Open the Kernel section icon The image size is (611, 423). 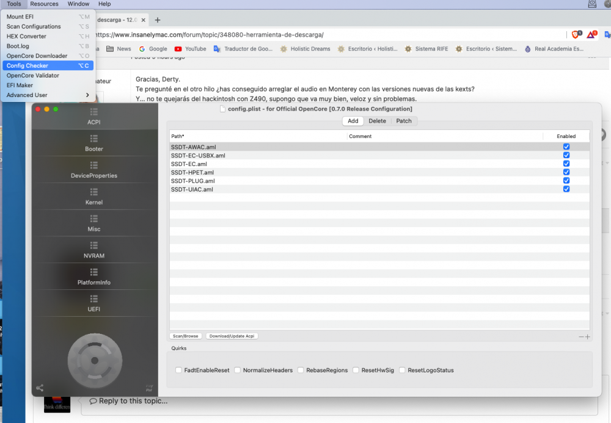[x=94, y=192]
